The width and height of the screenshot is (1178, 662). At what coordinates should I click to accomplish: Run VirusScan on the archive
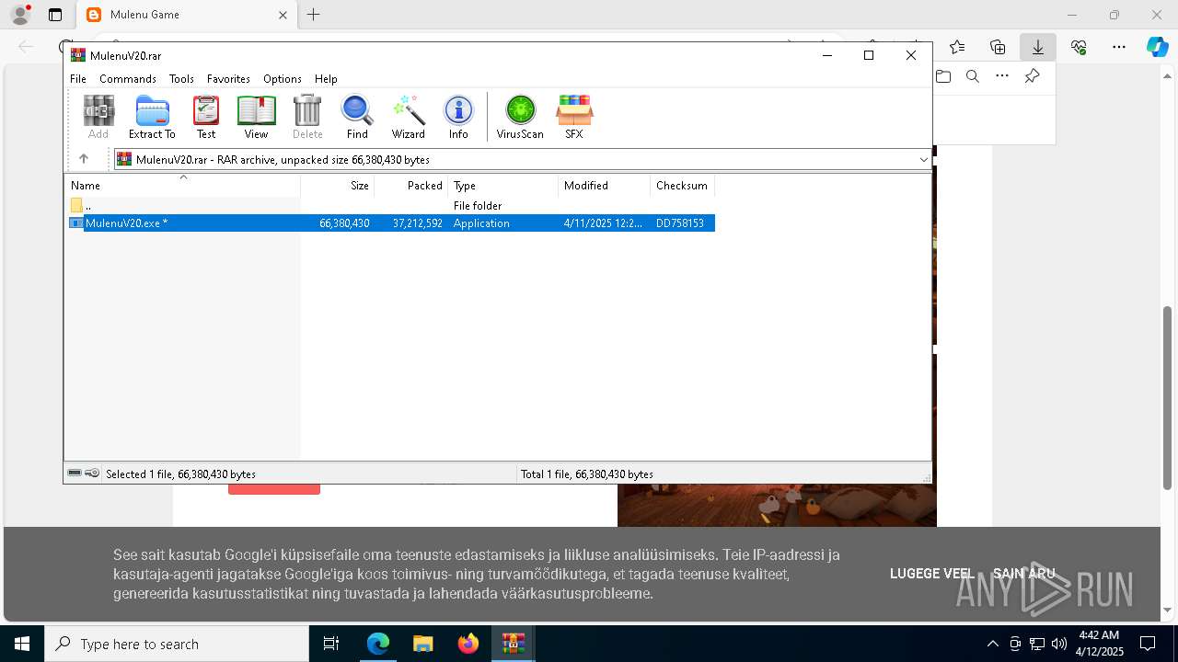pyautogui.click(x=520, y=117)
